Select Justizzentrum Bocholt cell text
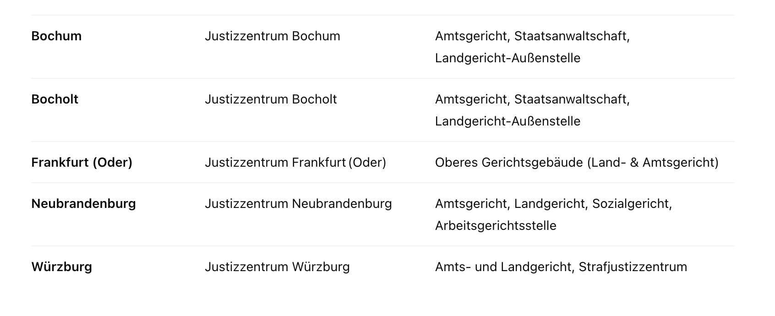This screenshot has width=775, height=316. click(x=271, y=99)
